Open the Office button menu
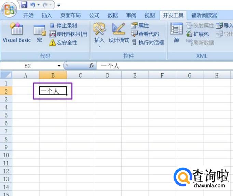This screenshot has height=196, width=233. click(9, 10)
